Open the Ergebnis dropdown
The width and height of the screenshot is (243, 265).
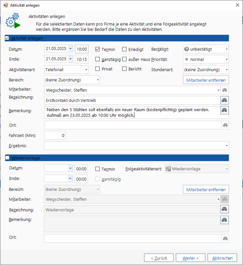[226, 146]
